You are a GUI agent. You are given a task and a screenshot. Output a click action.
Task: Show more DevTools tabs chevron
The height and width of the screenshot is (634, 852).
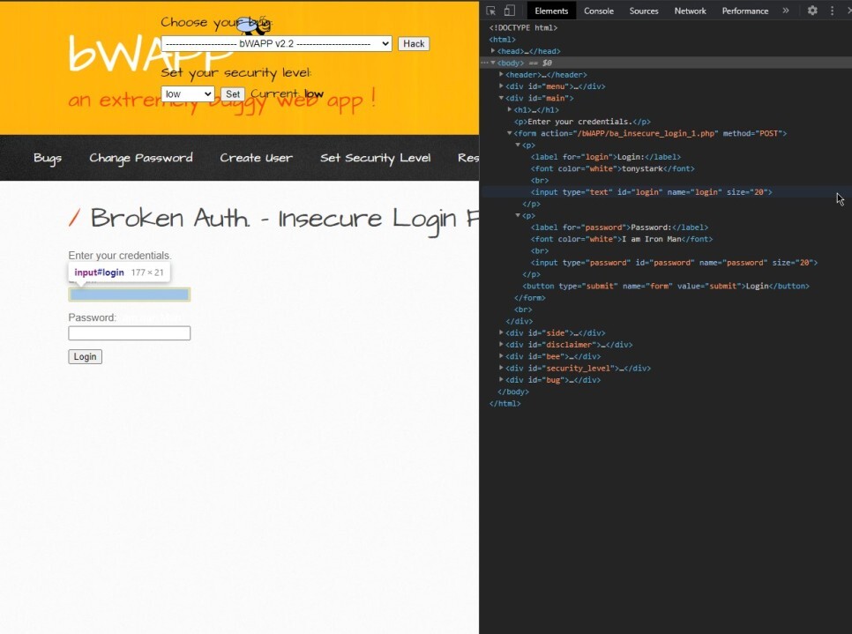tap(786, 11)
